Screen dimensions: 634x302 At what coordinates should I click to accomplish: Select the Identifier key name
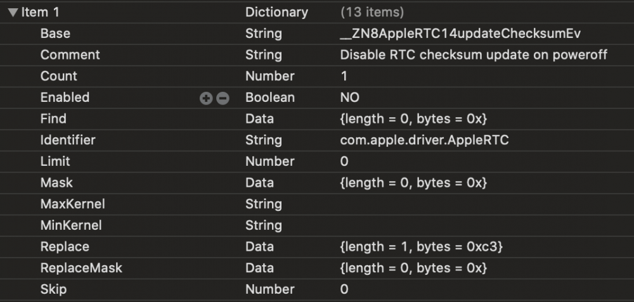pyautogui.click(x=68, y=140)
